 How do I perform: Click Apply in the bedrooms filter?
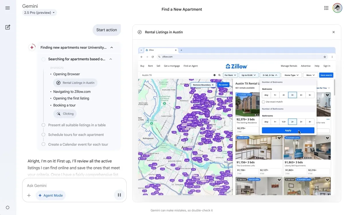(x=288, y=130)
